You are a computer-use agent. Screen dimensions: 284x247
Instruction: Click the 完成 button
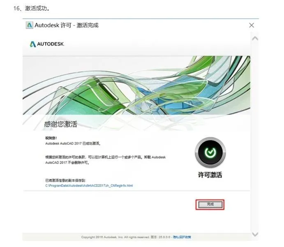point(210,205)
